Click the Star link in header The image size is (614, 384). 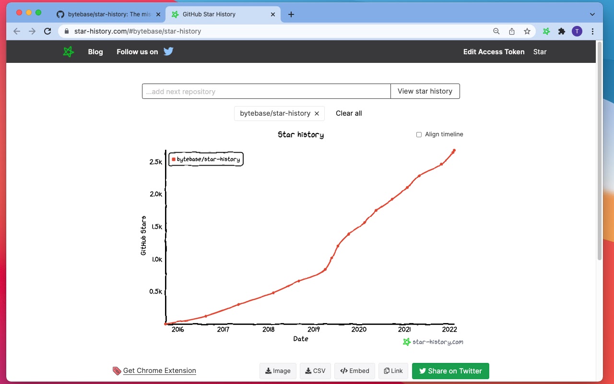[x=540, y=52]
